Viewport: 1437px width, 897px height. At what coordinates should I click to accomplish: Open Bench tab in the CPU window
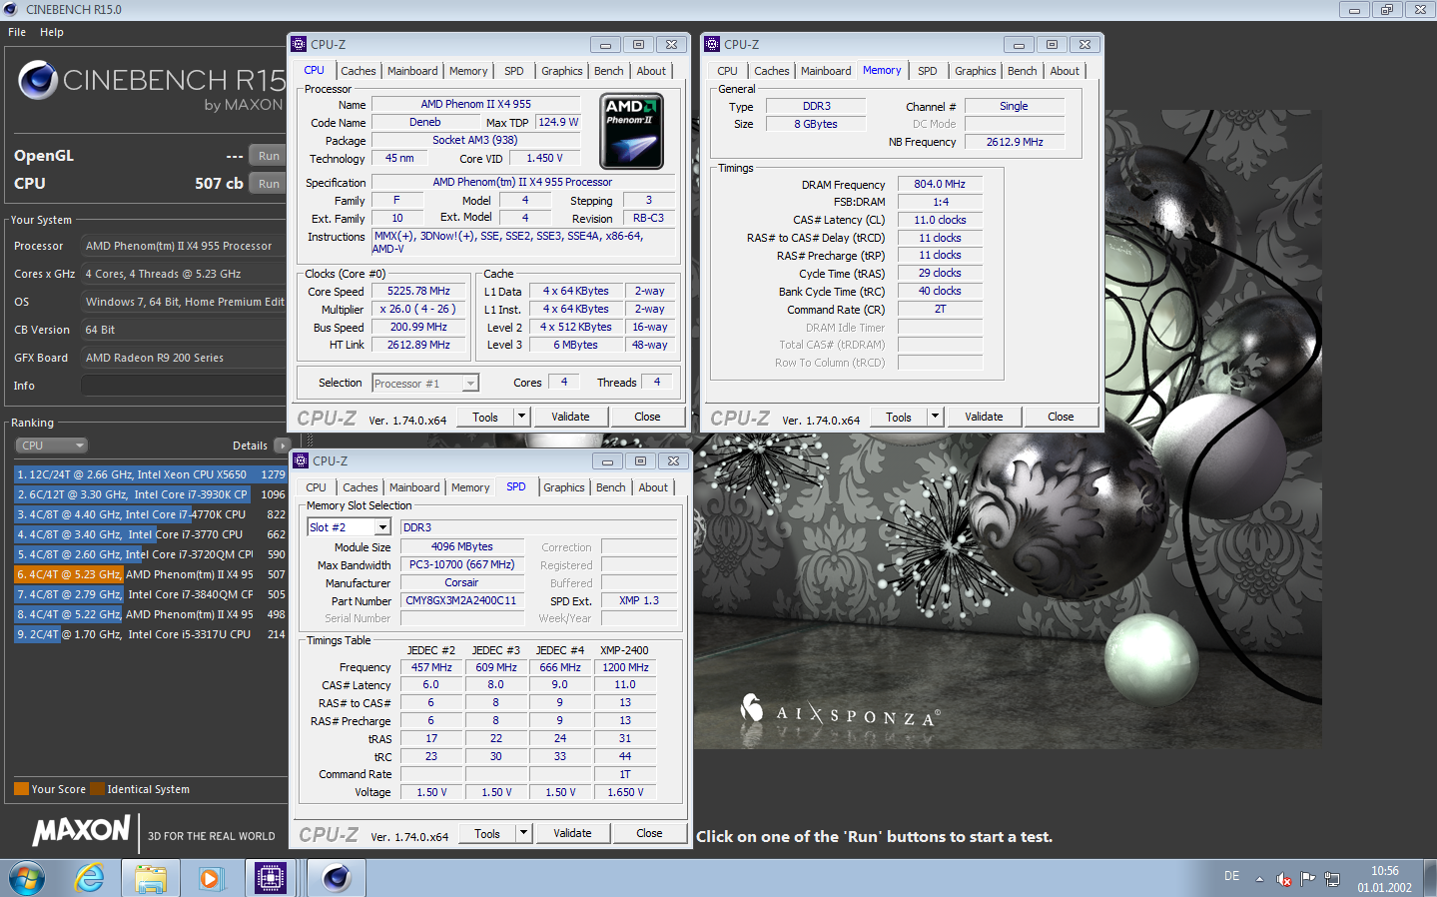[x=608, y=71]
